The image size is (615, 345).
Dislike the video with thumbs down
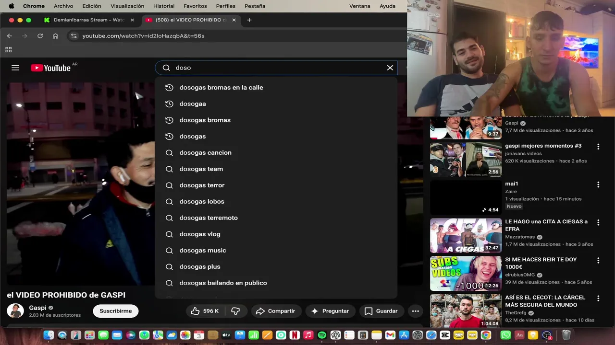pos(235,311)
